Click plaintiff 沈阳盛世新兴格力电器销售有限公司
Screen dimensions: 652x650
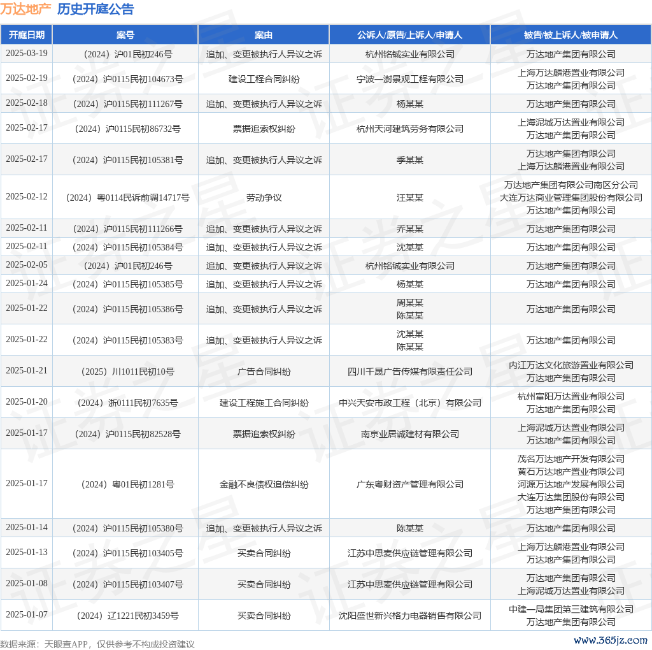pos(409,616)
